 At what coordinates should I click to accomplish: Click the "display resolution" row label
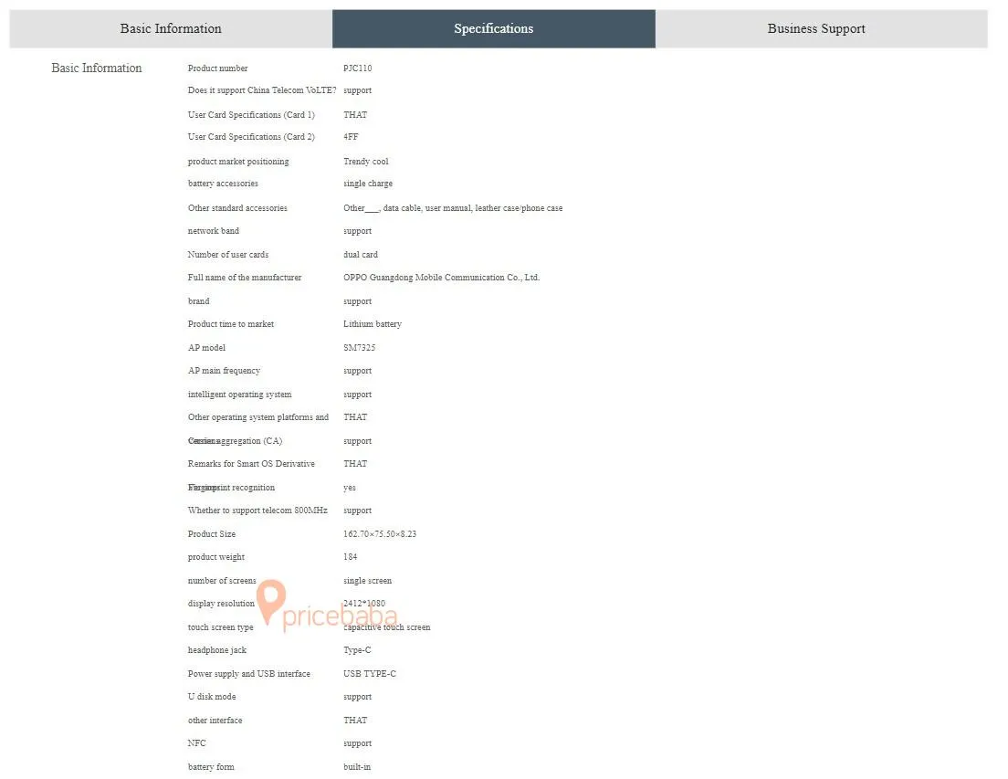tap(221, 604)
